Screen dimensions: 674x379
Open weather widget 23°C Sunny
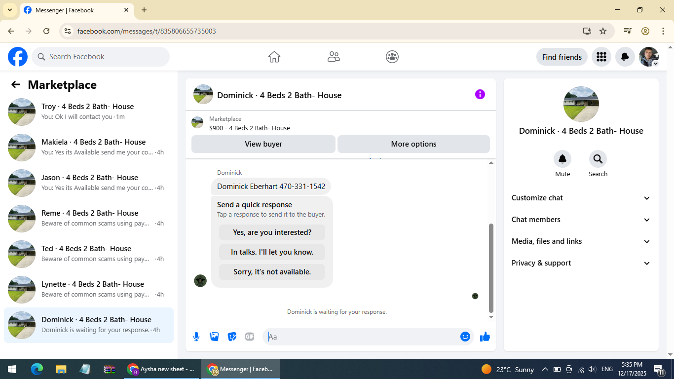[x=508, y=369]
